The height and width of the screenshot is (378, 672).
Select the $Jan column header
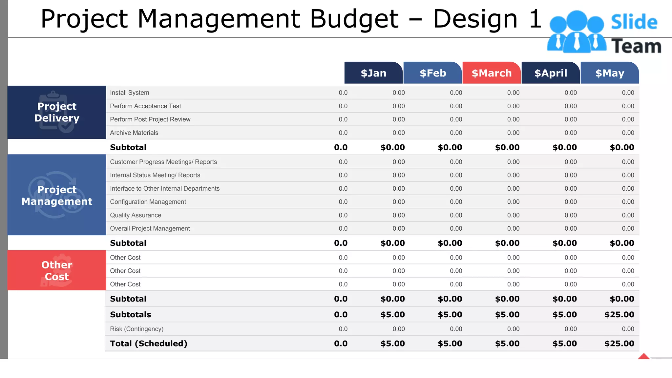[373, 73]
